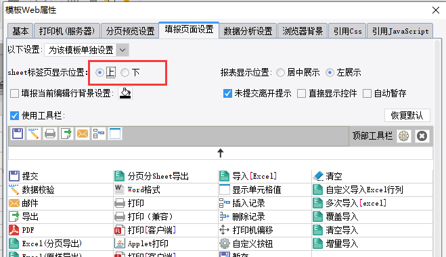Add the 删除记录 button from the list
Image resolution: width=446 pixels, height=257 pixels.
pos(242,217)
